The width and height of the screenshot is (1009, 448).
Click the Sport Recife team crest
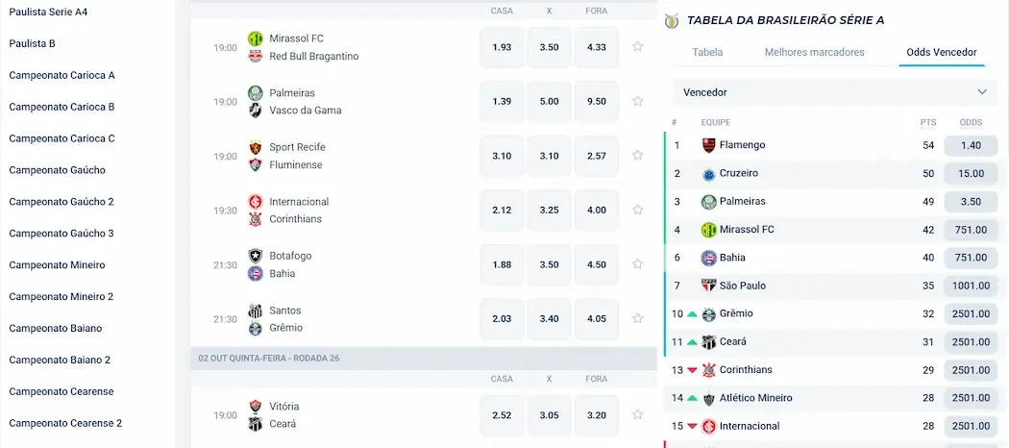click(x=256, y=147)
